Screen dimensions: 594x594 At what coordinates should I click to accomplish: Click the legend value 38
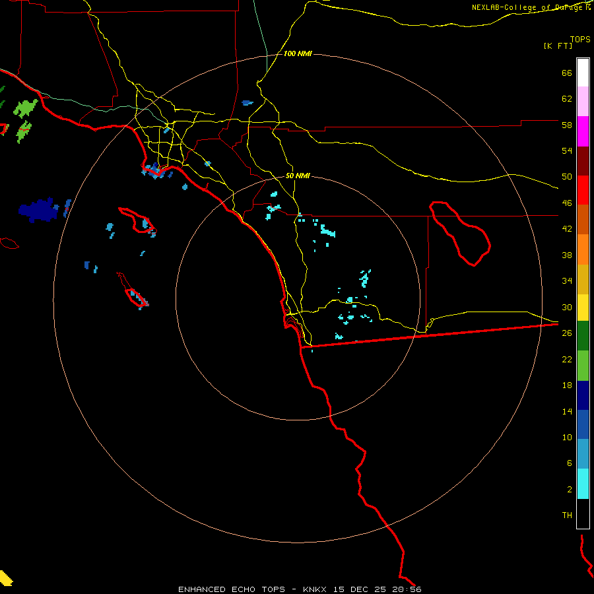(567, 255)
